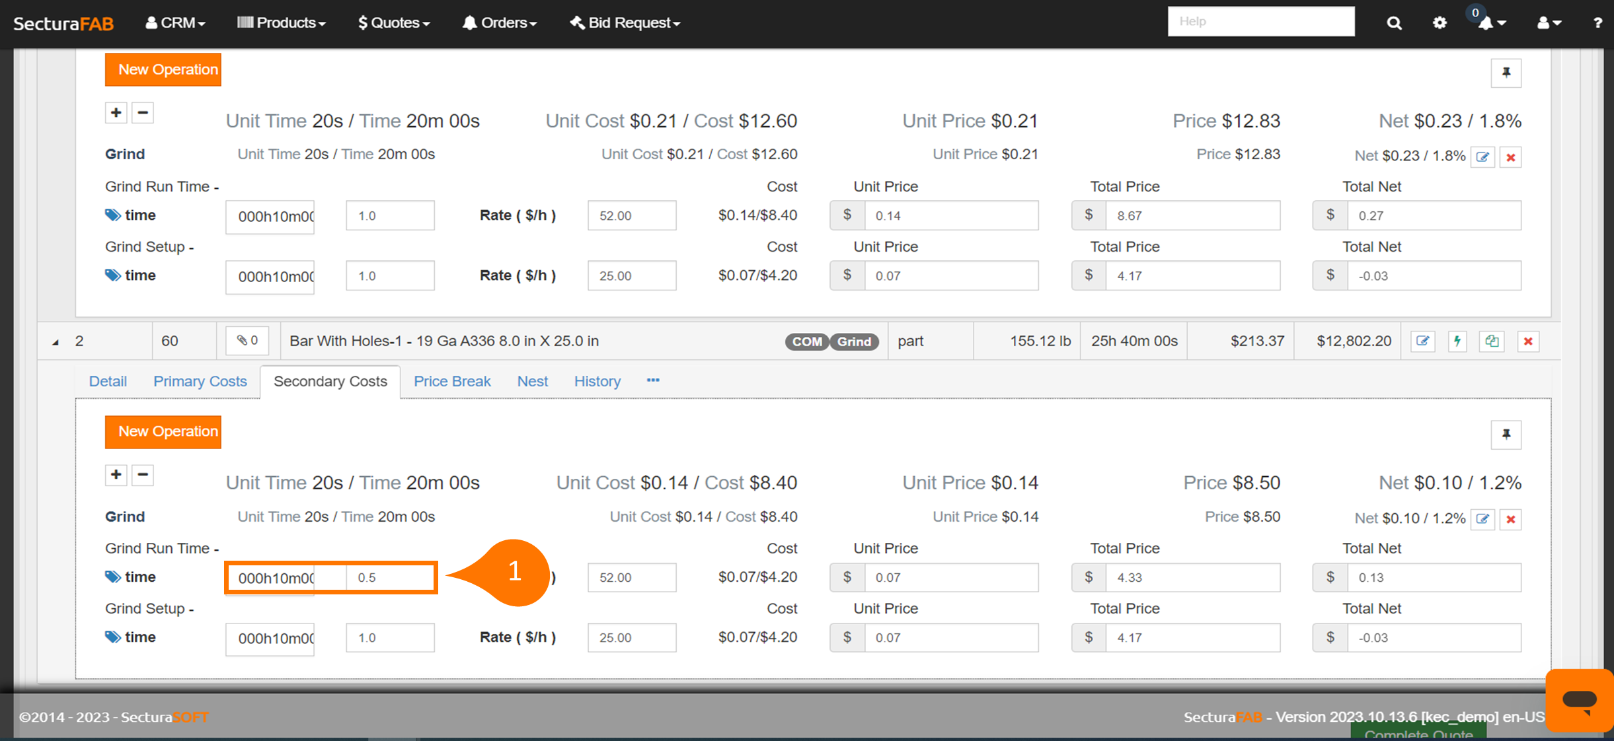Click the copy icon on Bar With Holes row
Screen dimensions: 1614x741
click(1492, 341)
